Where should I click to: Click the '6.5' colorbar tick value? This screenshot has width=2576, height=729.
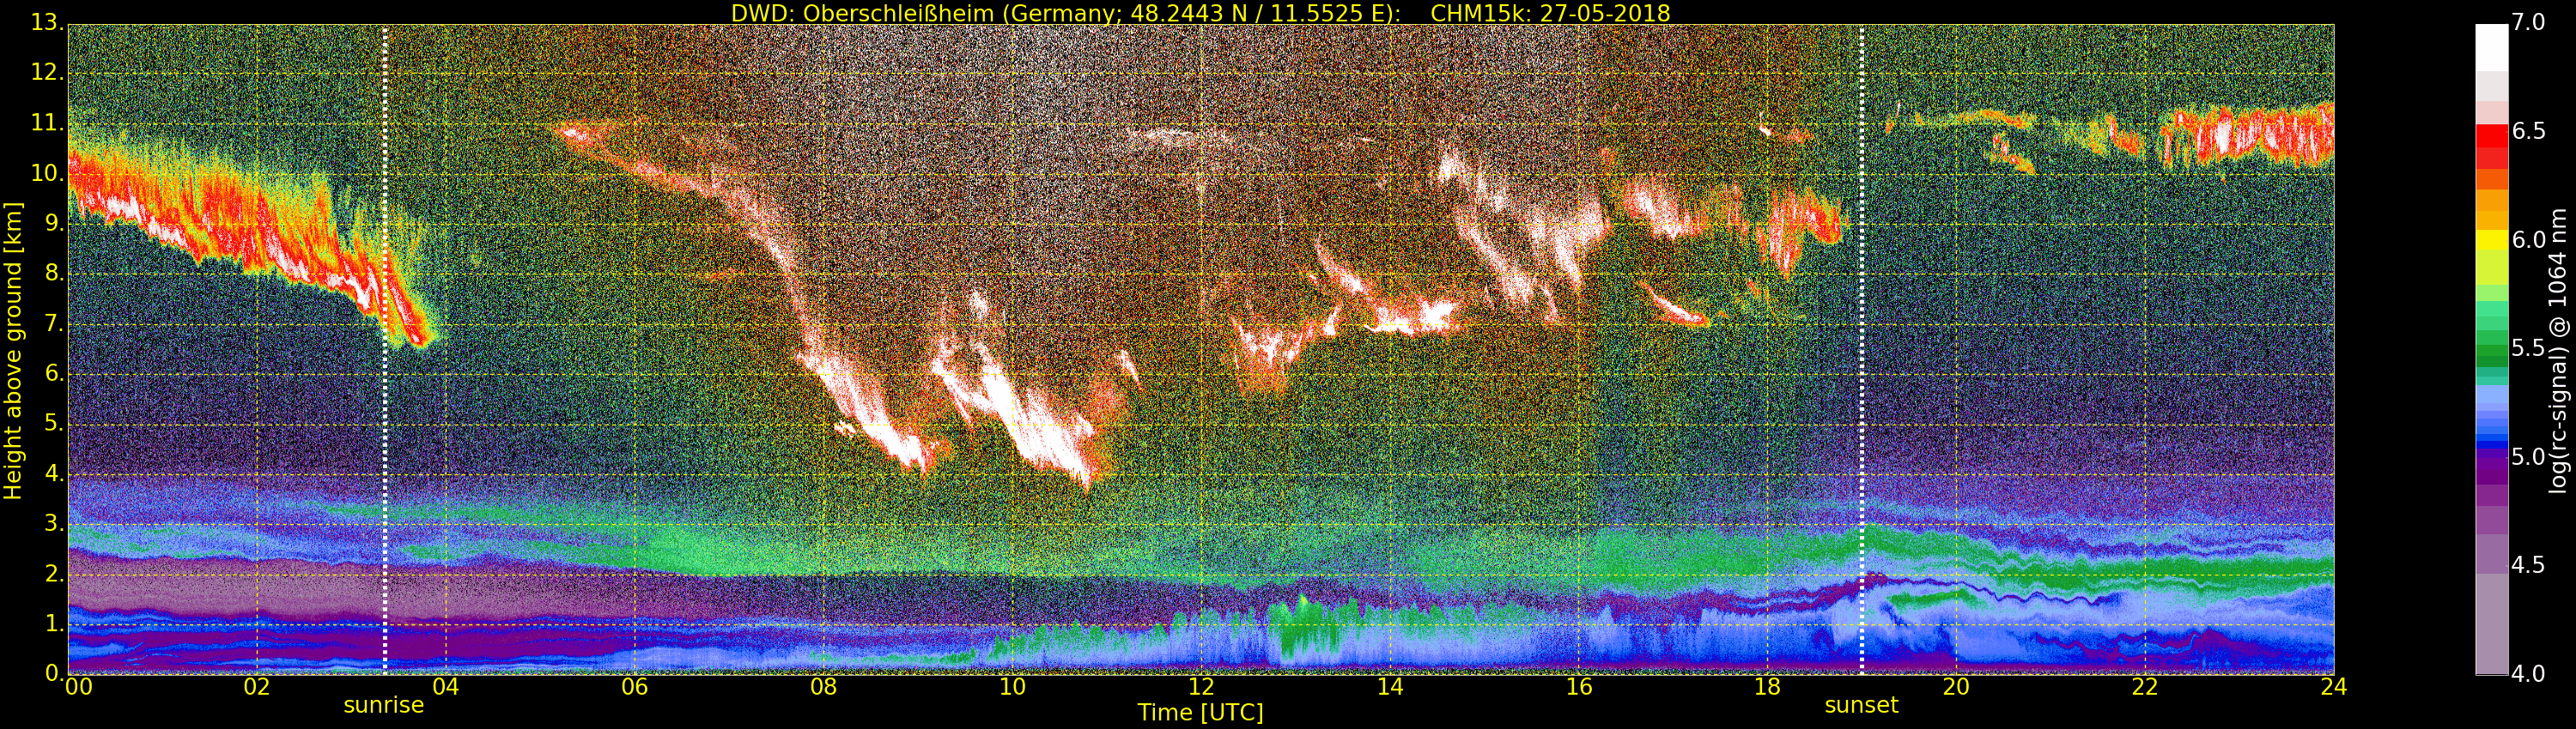pyautogui.click(x=2528, y=131)
